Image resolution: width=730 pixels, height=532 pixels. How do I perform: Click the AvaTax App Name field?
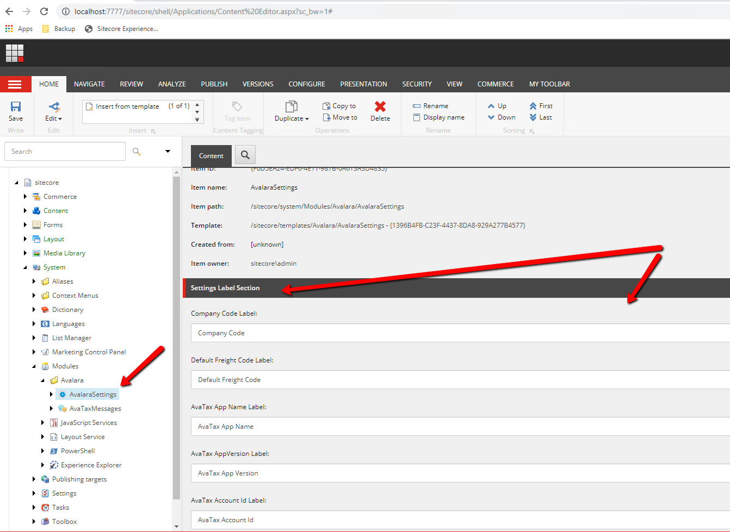point(460,427)
